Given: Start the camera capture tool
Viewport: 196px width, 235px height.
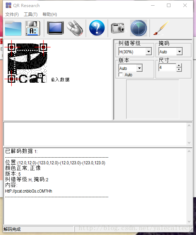Looking at the screenshot, I should click(x=118, y=28).
